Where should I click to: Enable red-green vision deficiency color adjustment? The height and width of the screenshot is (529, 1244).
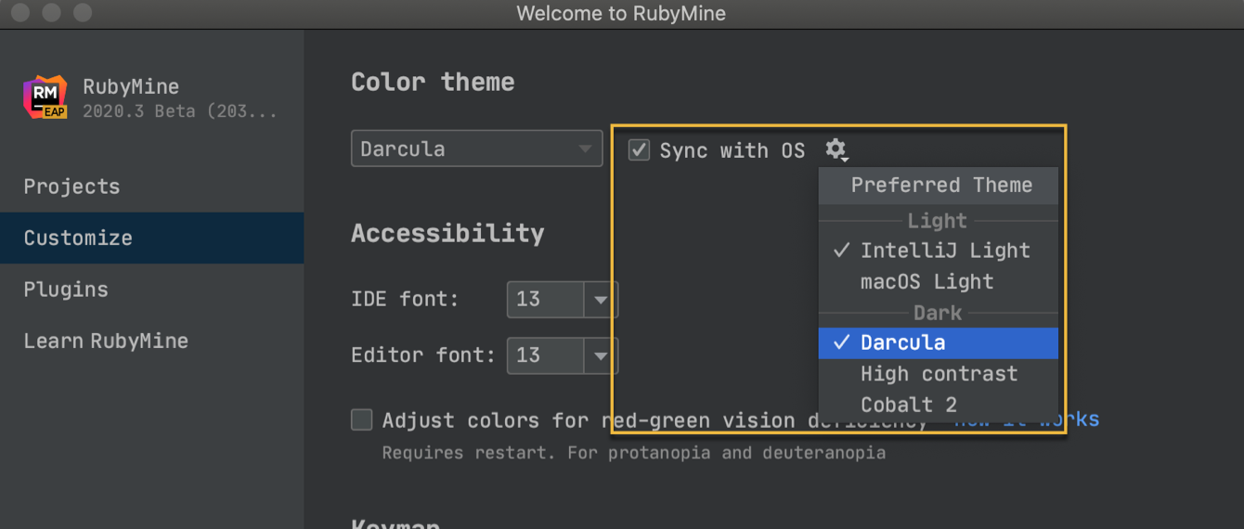coord(361,419)
